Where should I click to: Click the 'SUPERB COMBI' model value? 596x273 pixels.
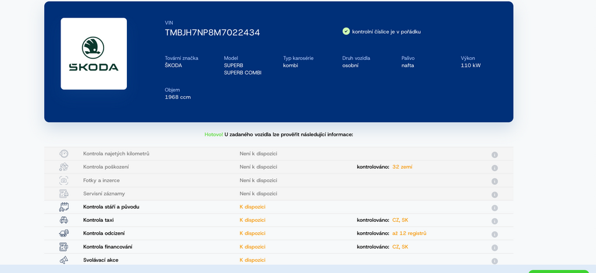tap(243, 73)
